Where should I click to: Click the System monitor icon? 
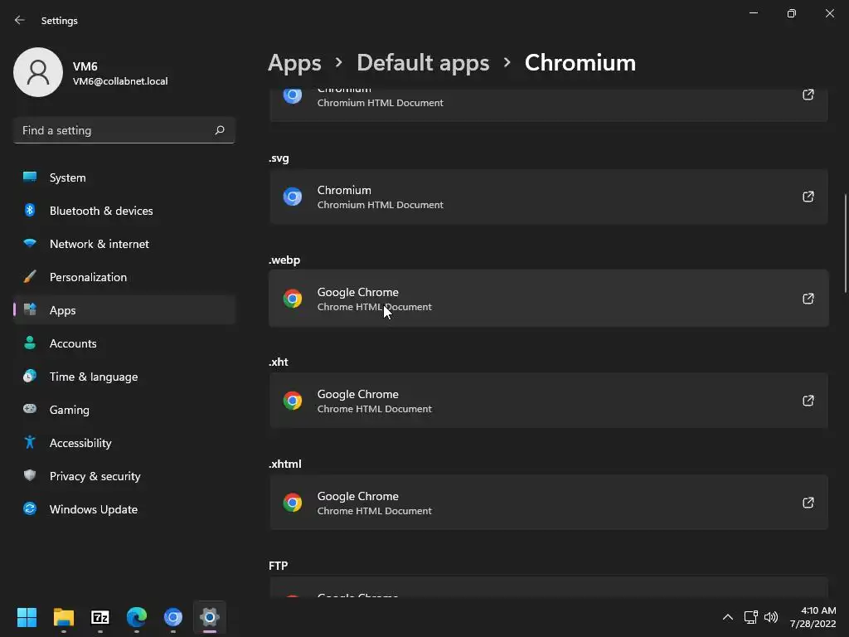pyautogui.click(x=30, y=177)
